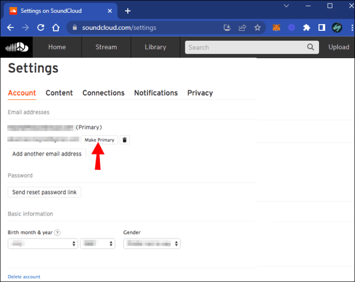Open the Gender dropdown
Image resolution: width=355 pixels, height=282 pixels.
152,243
